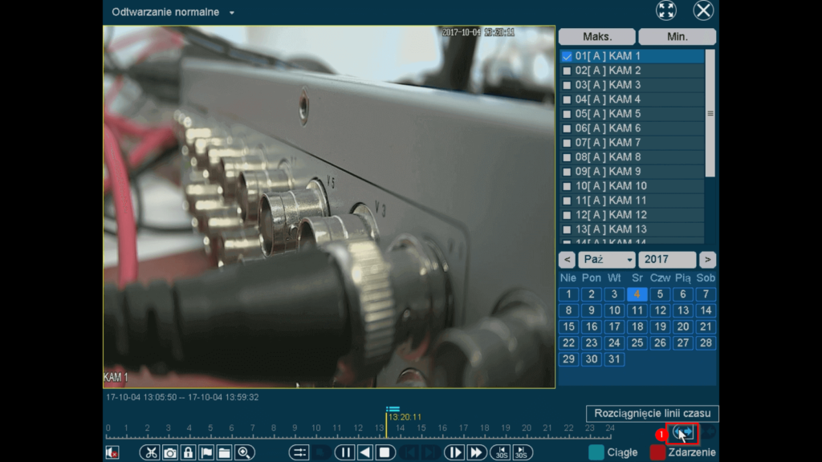Open the folder file-management icon
Viewport: 822px width, 462px height.
click(x=224, y=452)
